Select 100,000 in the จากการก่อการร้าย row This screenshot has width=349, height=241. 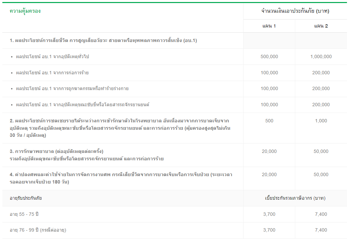click(x=269, y=73)
